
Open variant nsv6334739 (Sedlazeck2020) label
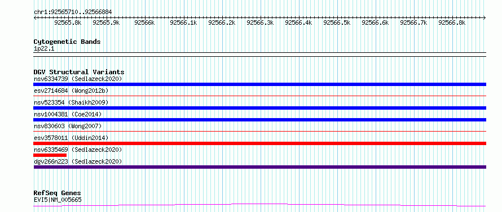pyautogui.click(x=78, y=79)
